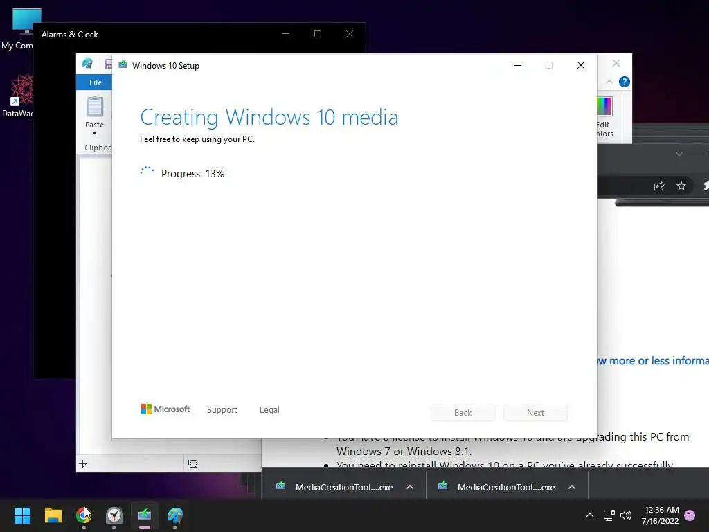
Task: Click the Share this page icon in Chrome
Action: [659, 186]
